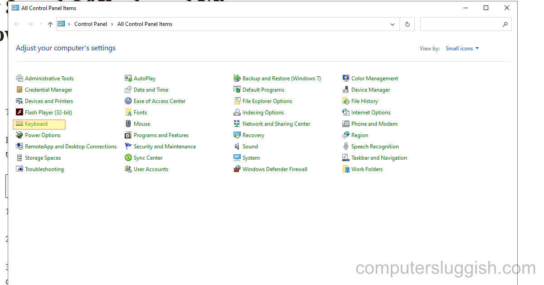
Task: Click the Credential Manager safe icon
Action: pyautogui.click(x=19, y=90)
